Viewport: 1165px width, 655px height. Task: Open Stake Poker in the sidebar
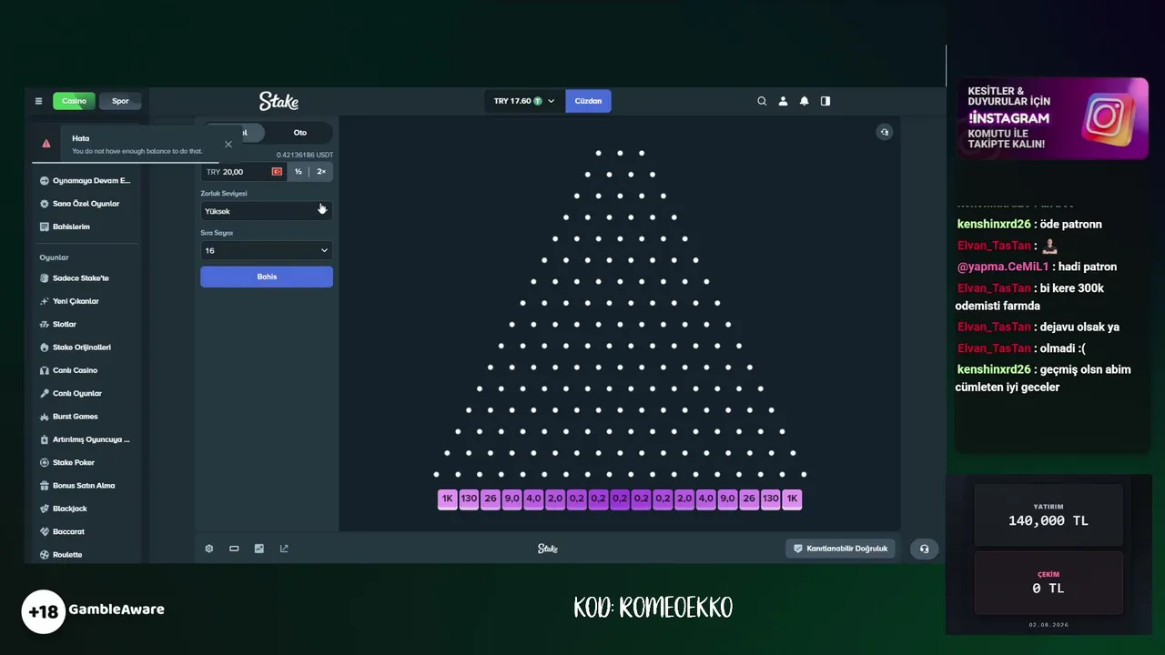pyautogui.click(x=74, y=462)
